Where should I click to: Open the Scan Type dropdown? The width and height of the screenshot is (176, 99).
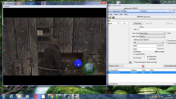[152, 33]
